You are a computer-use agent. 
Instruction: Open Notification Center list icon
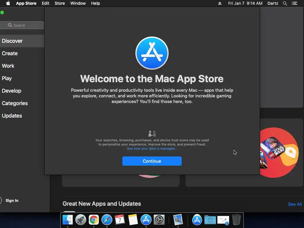coord(294,3)
